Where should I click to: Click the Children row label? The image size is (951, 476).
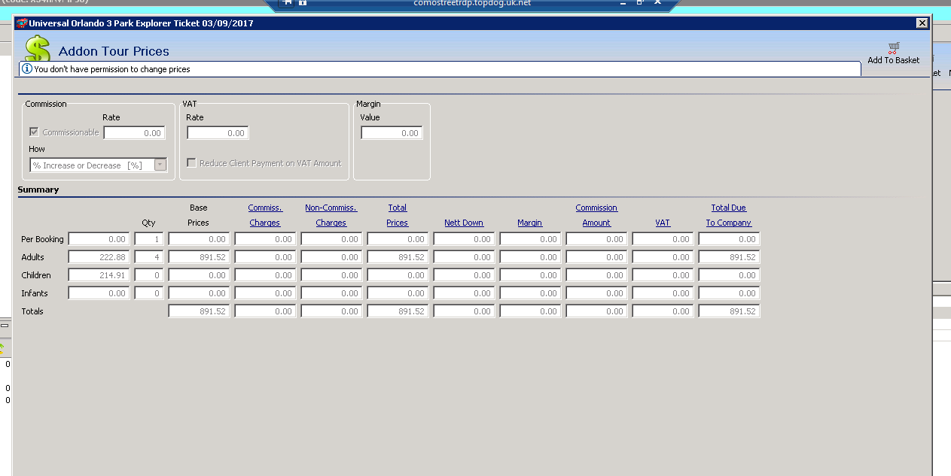(x=36, y=275)
